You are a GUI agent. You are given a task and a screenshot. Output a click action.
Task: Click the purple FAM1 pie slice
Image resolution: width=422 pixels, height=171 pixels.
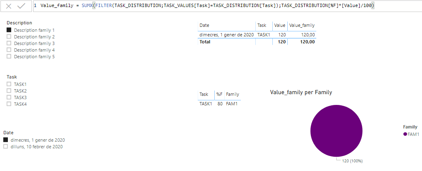337,131
